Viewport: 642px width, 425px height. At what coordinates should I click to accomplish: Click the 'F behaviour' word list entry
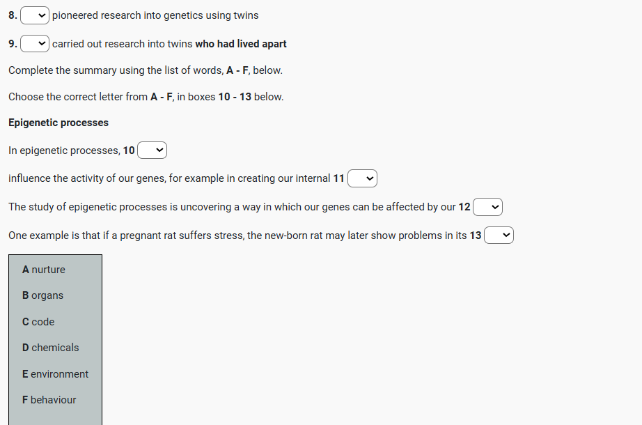[49, 400]
